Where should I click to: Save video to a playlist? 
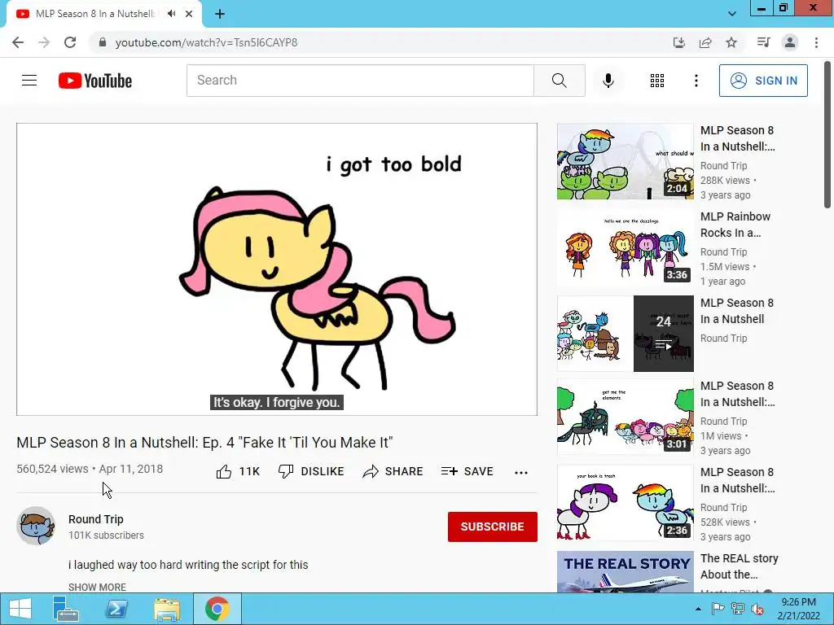click(467, 471)
